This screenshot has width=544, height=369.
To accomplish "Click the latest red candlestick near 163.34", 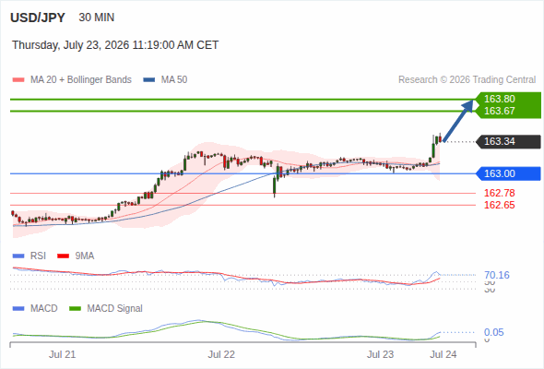I will pyautogui.click(x=440, y=138).
